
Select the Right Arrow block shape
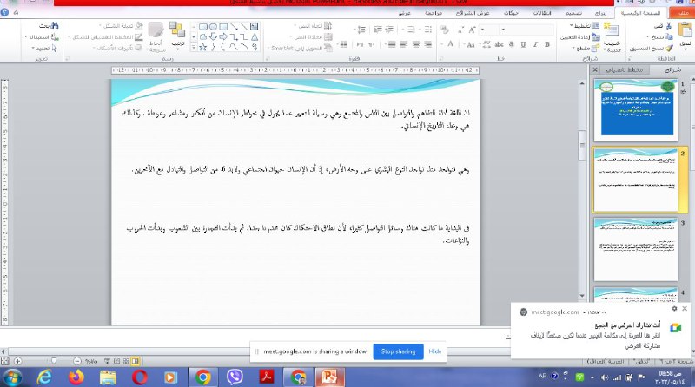(x=223, y=37)
